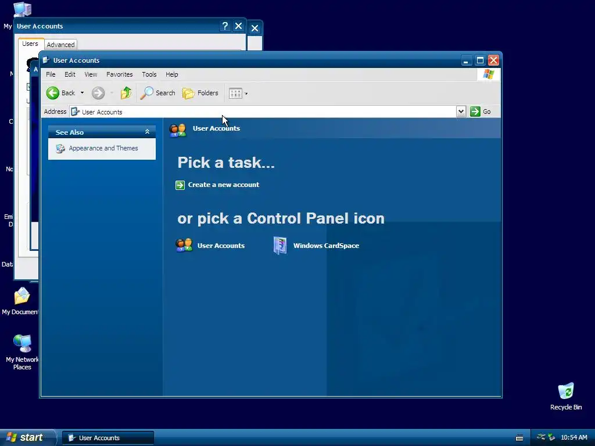
Task: Toggle the Folders pane
Action: pos(200,93)
